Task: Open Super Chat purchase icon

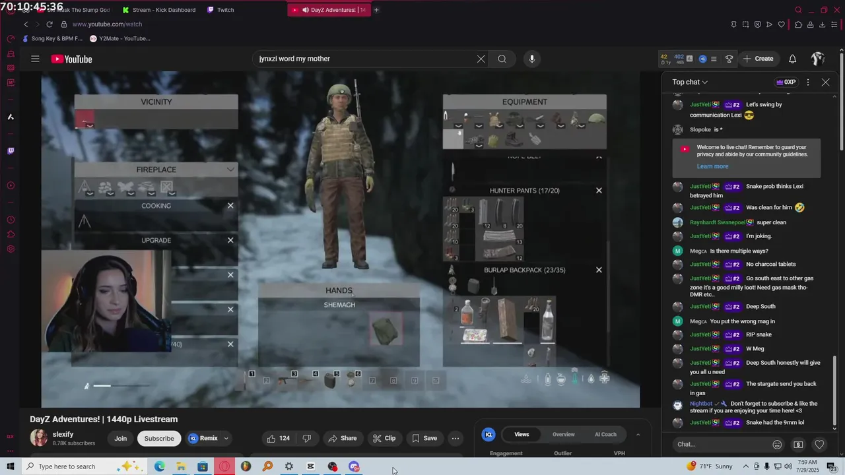Action: click(x=798, y=445)
